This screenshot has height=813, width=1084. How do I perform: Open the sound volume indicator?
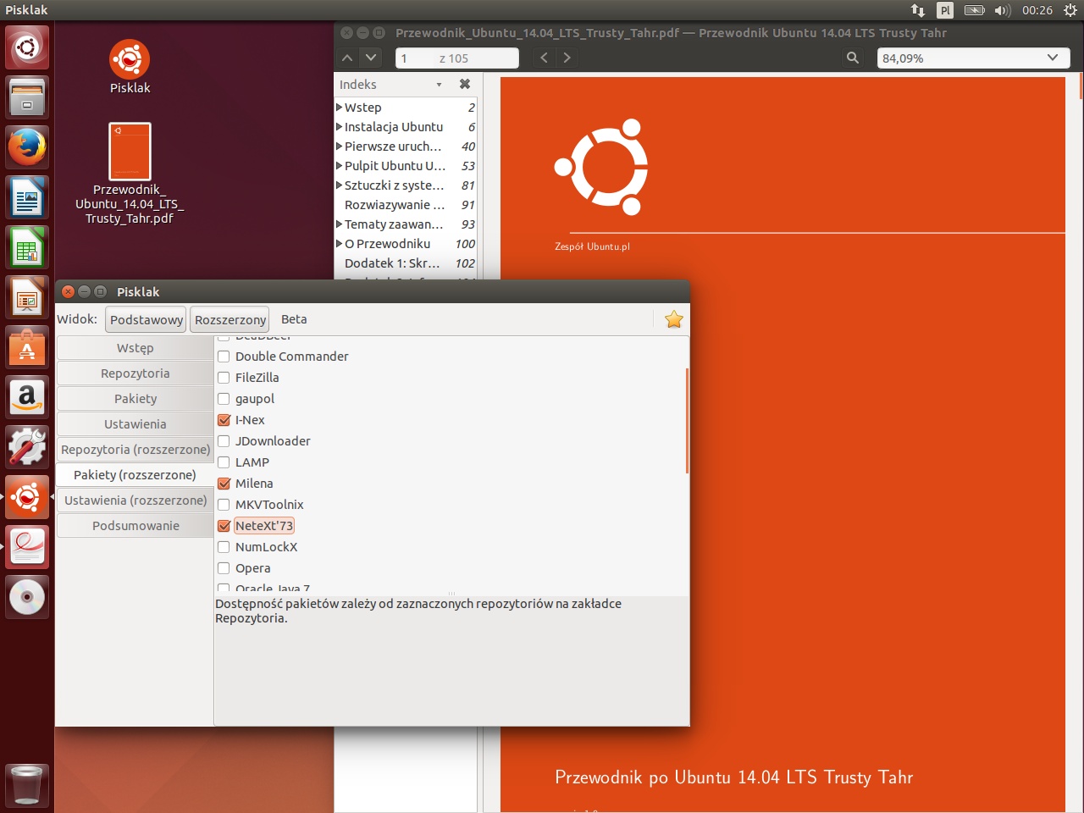tap(1004, 10)
